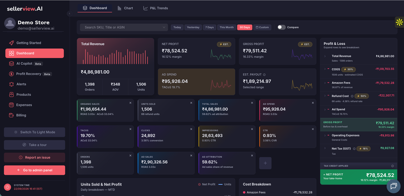Expand the COGS row in Profit & Loss
Viewport: 404px width, 196px height.
pyautogui.click(x=325, y=69)
